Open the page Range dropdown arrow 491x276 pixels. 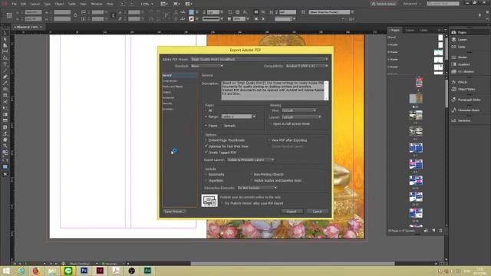[254, 117]
